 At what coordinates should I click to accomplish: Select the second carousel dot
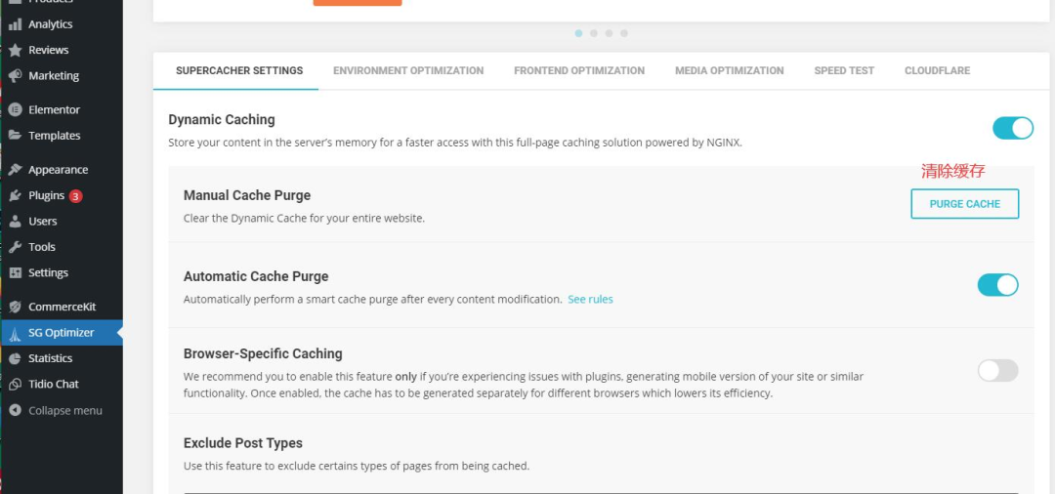point(594,33)
